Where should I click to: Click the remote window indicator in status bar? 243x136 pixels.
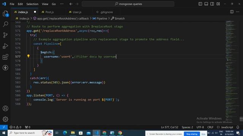(x=4, y=127)
